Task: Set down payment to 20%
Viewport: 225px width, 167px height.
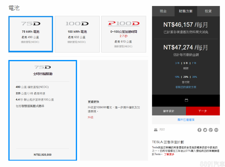Action: point(186,77)
